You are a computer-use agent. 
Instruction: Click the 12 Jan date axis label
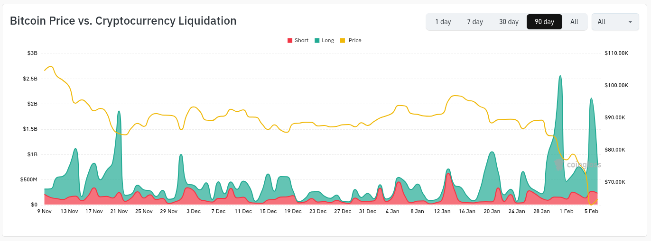pos(442,211)
